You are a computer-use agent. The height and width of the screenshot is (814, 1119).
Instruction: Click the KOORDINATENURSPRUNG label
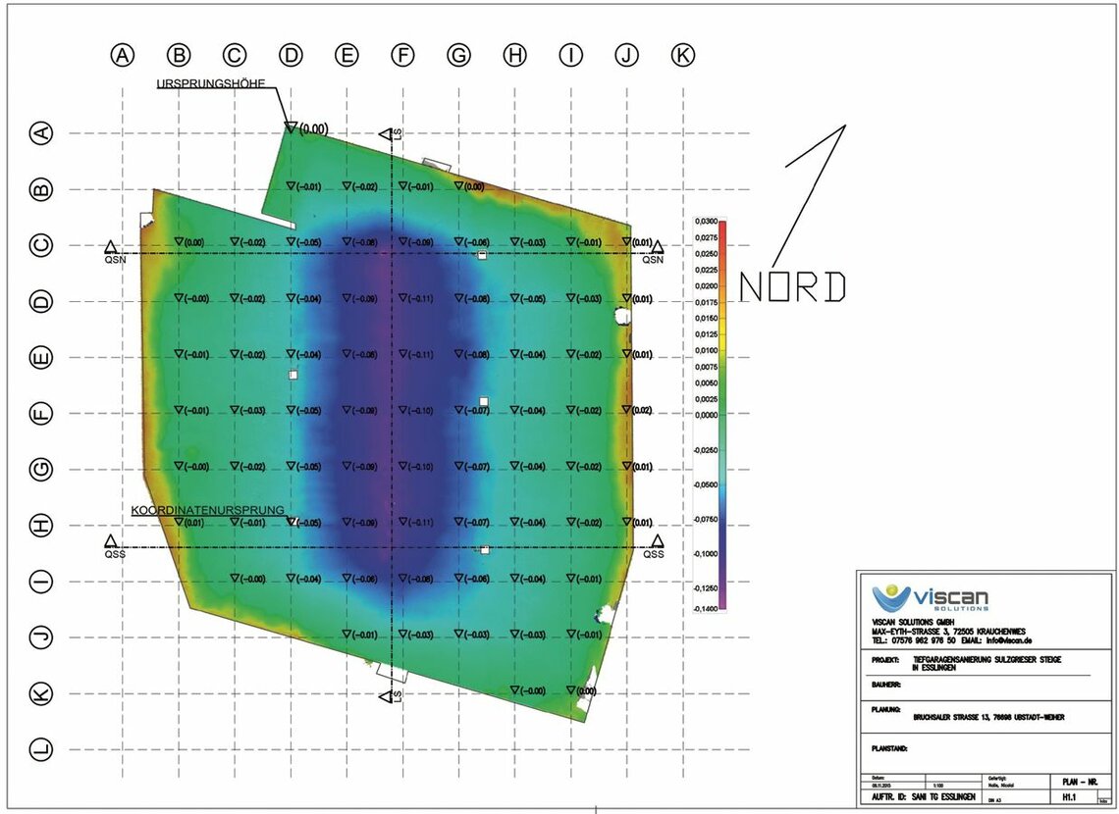pos(208,510)
